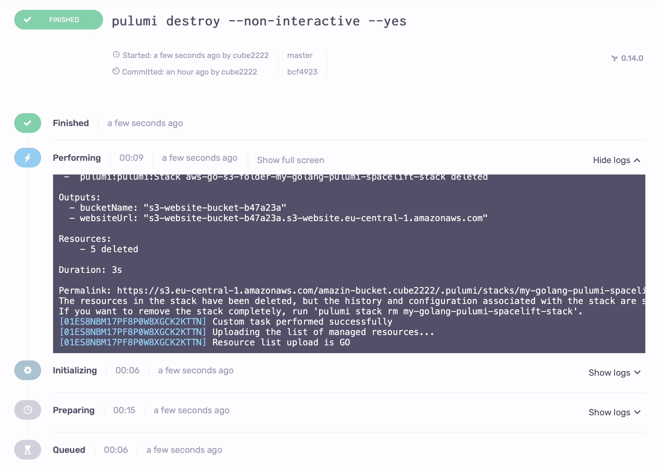This screenshot has height=465, width=657.
Task: Toggle Show logs for Preparing step
Action: click(x=611, y=410)
